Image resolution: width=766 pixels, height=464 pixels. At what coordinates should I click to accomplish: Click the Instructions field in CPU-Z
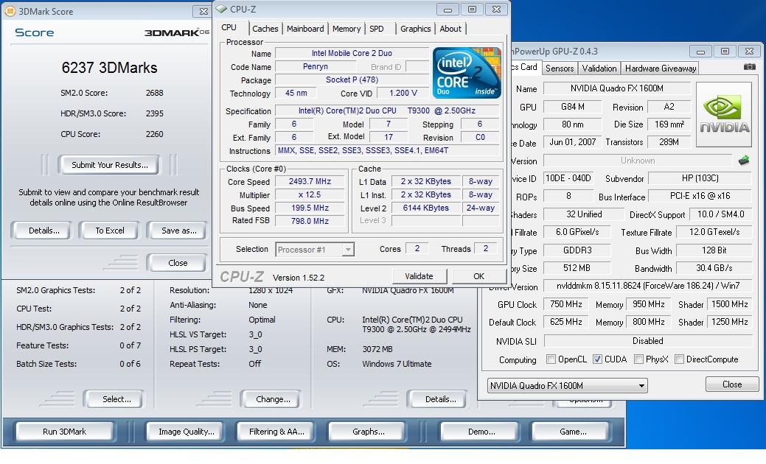[x=386, y=151]
